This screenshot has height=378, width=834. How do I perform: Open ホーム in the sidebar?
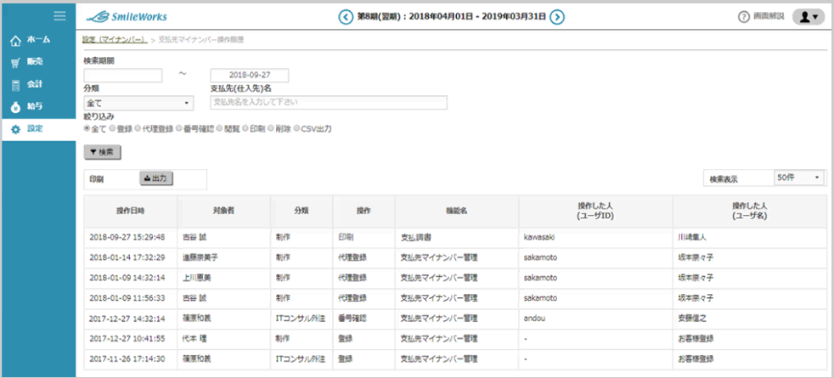pyautogui.click(x=34, y=40)
